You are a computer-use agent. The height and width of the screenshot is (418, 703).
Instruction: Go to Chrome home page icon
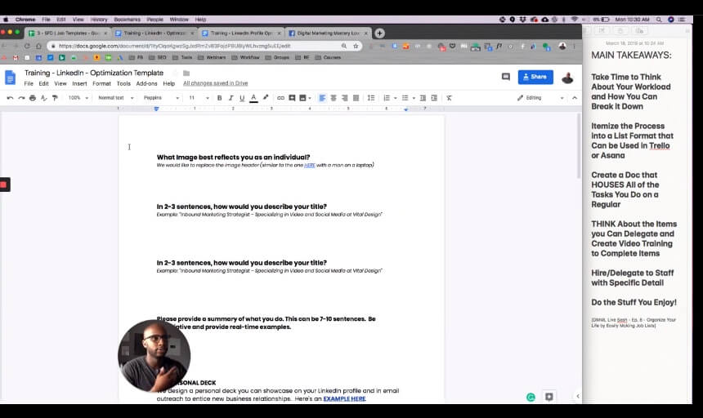38,46
